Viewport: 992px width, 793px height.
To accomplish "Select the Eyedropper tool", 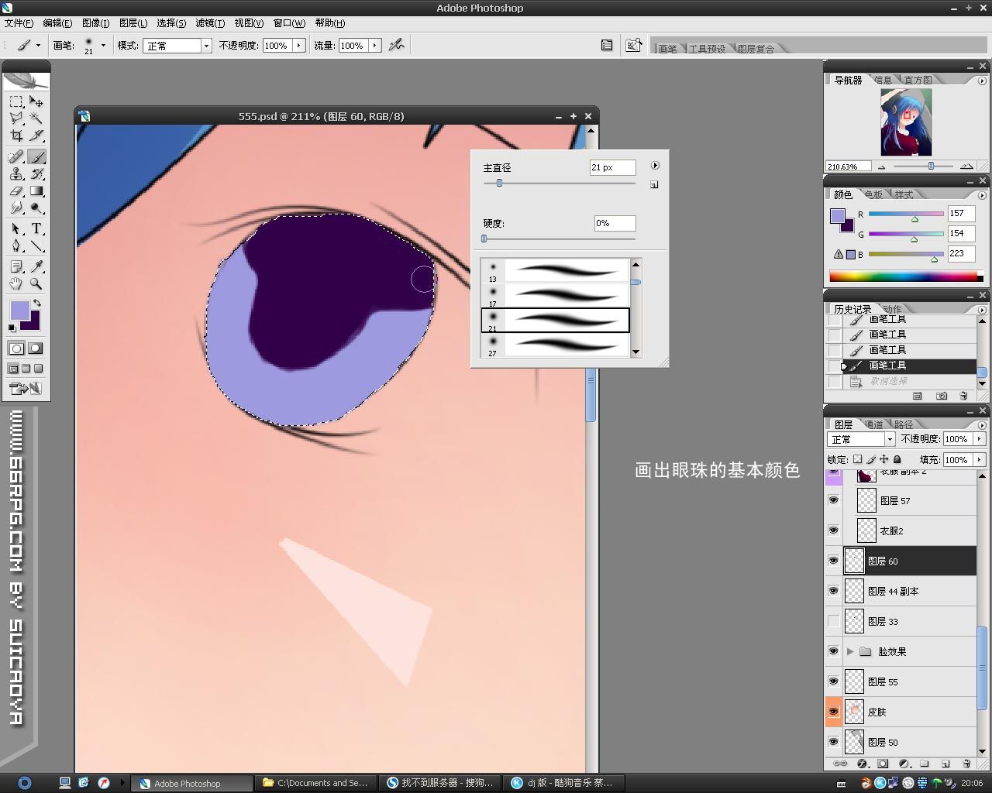I will [x=36, y=266].
